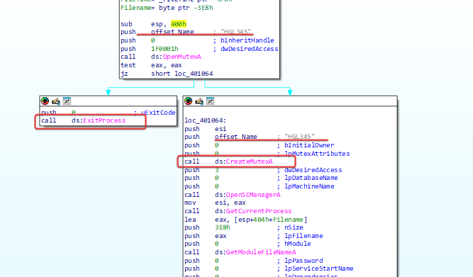Click the graph group icon in the loc_401064 node

tap(210, 101)
